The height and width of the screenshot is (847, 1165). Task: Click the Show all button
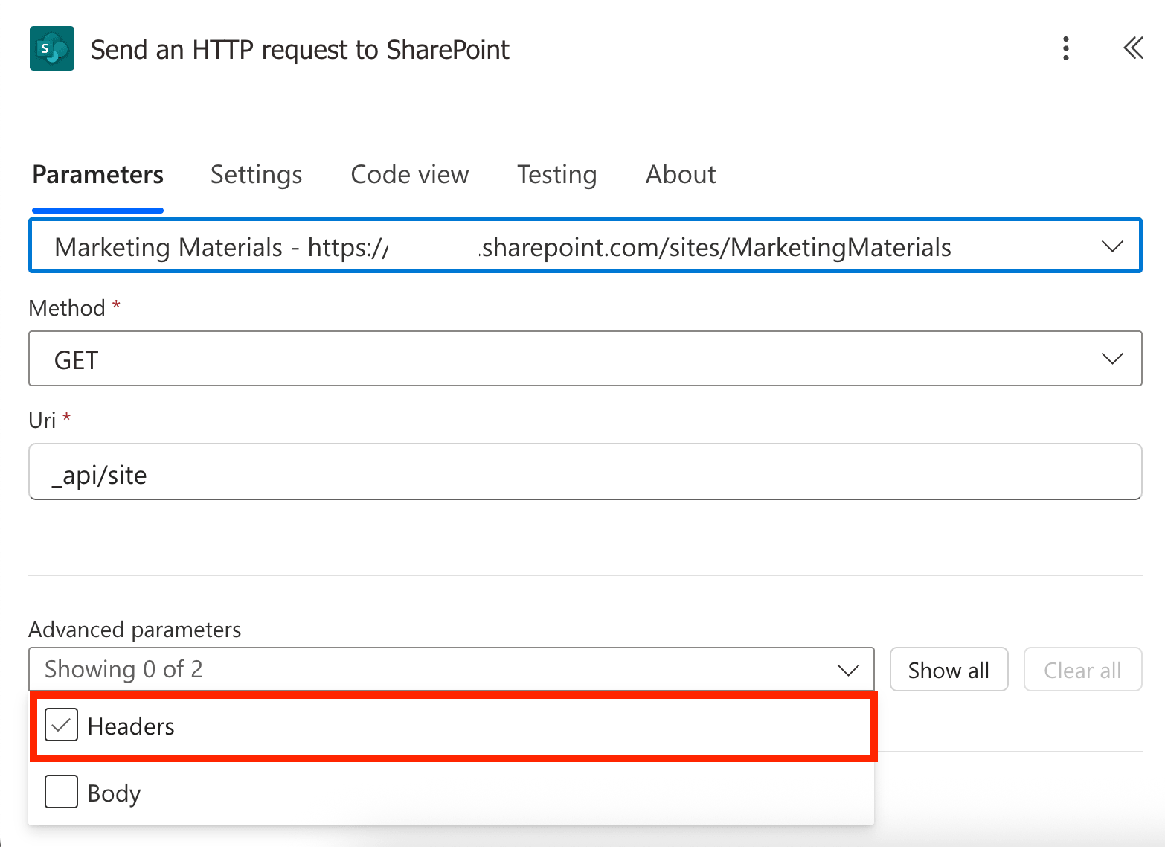click(x=949, y=670)
